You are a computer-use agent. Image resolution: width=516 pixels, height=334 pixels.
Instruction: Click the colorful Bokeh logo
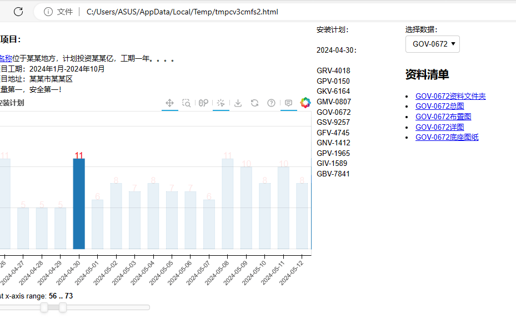click(305, 103)
